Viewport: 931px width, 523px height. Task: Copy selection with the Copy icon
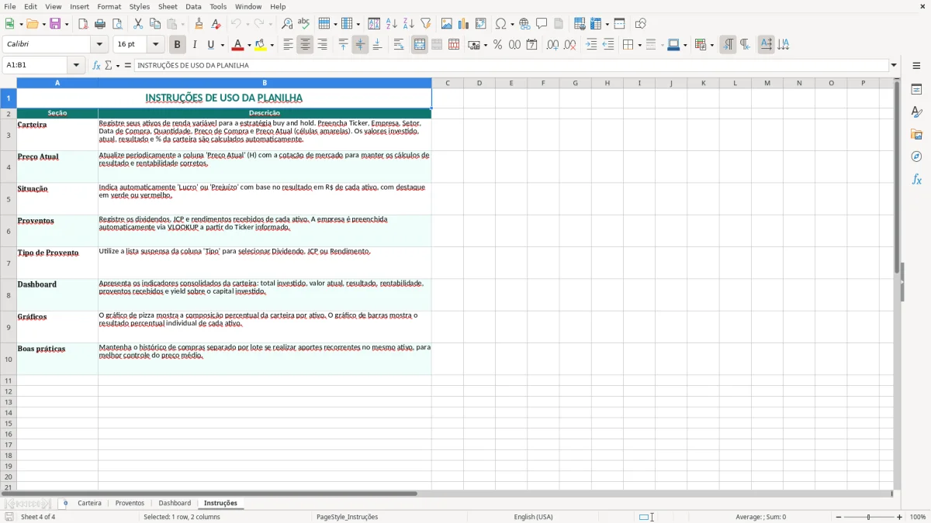coord(155,24)
